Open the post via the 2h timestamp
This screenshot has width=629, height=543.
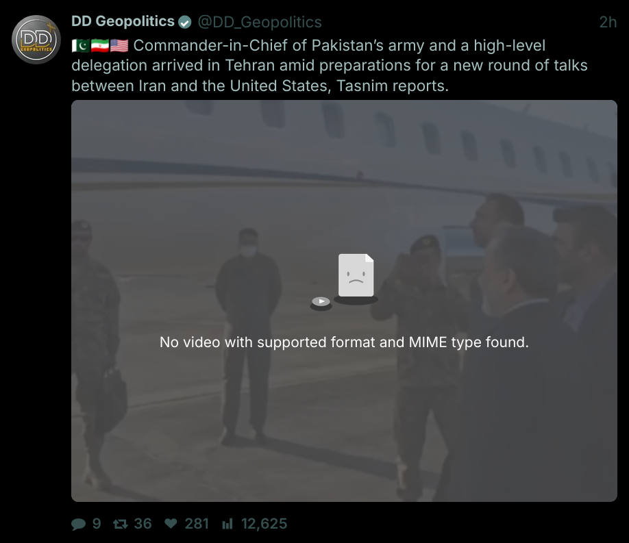pos(608,23)
